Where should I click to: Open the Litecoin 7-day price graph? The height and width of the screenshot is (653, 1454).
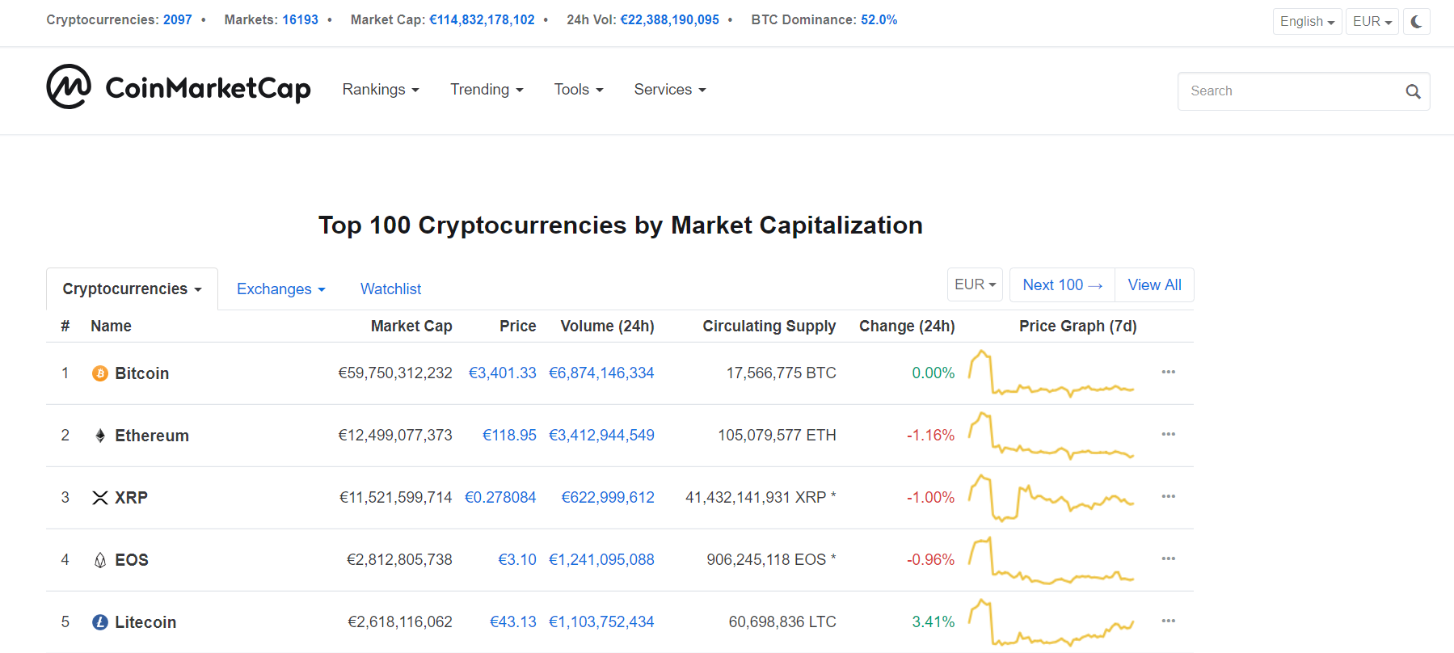(x=1052, y=622)
